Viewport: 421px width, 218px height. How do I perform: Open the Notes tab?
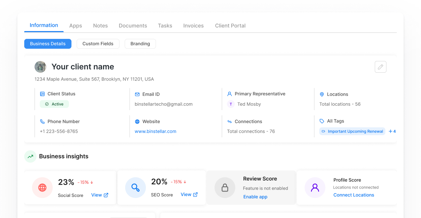tap(101, 26)
